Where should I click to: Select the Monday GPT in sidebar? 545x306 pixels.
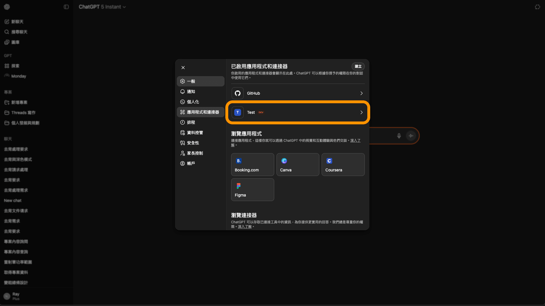18,76
